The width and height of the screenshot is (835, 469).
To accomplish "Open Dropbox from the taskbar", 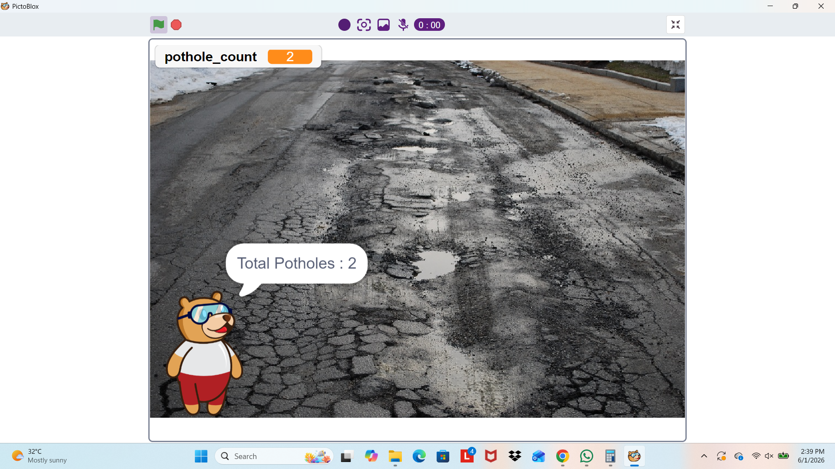I will 515,456.
